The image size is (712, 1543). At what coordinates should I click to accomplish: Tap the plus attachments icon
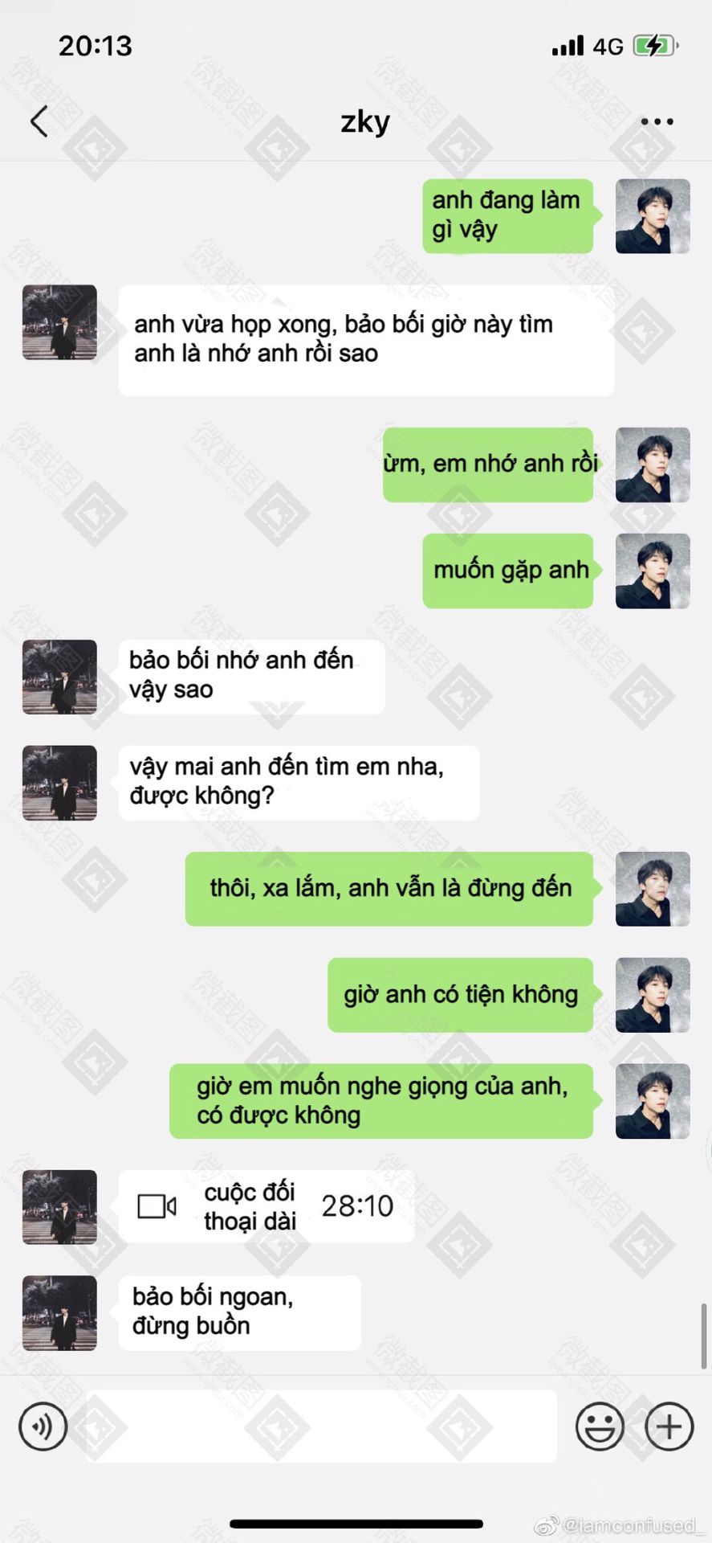coord(669,1426)
